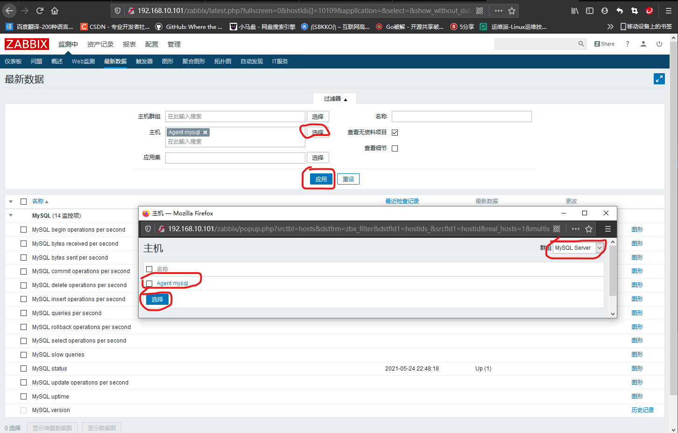
Task: Enable the show details checkbox
Action: pyautogui.click(x=395, y=148)
